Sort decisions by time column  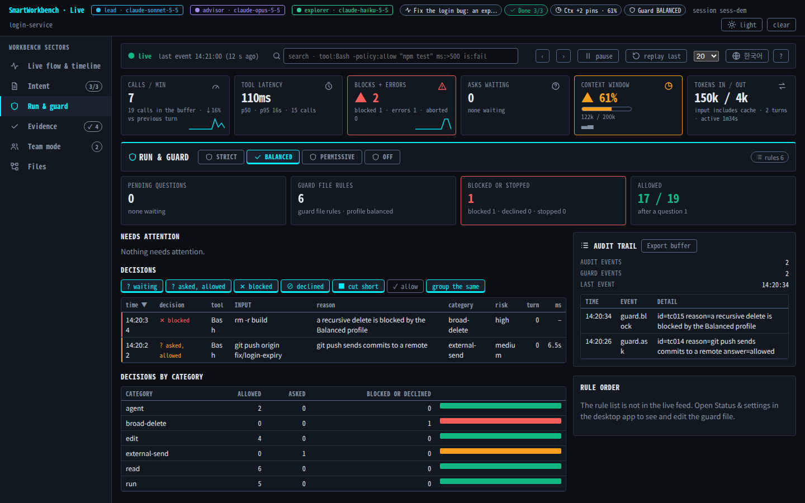pyautogui.click(x=136, y=305)
